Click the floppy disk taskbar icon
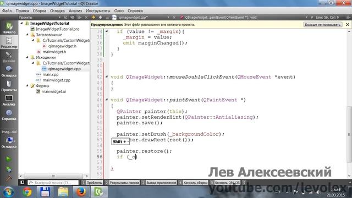The image size is (352, 198). [x=45, y=192]
